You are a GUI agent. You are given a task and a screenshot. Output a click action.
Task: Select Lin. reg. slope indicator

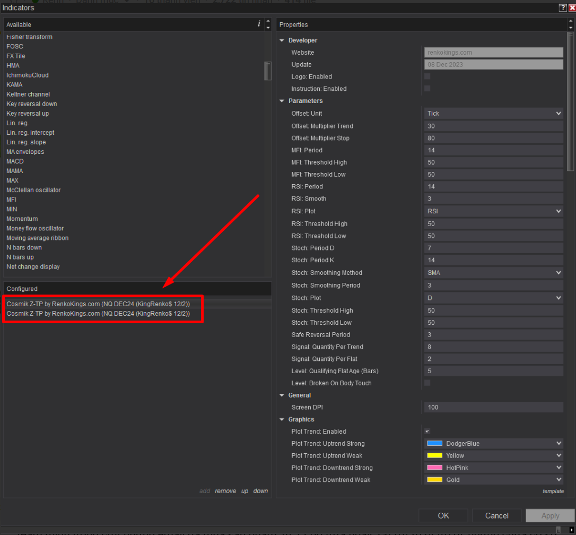tap(26, 142)
